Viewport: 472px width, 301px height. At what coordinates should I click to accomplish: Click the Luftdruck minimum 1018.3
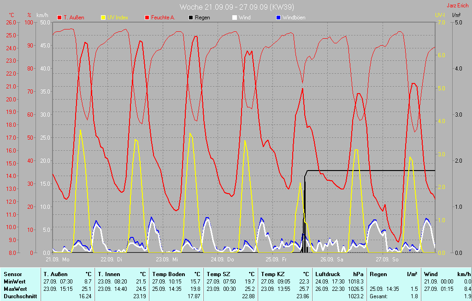click(356, 282)
